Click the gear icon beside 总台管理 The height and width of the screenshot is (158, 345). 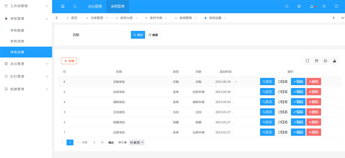(6, 64)
